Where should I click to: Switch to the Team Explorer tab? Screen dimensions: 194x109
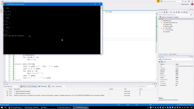[172, 54]
